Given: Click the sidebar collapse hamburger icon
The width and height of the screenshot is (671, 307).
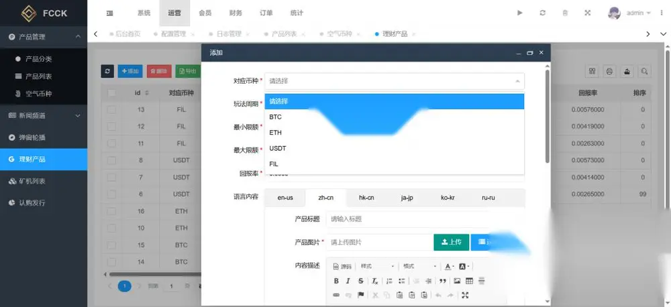Looking at the screenshot, I should coord(109,13).
